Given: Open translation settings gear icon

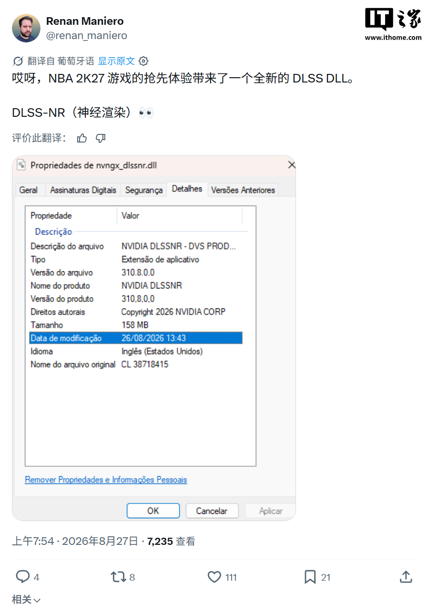Looking at the screenshot, I should [143, 61].
